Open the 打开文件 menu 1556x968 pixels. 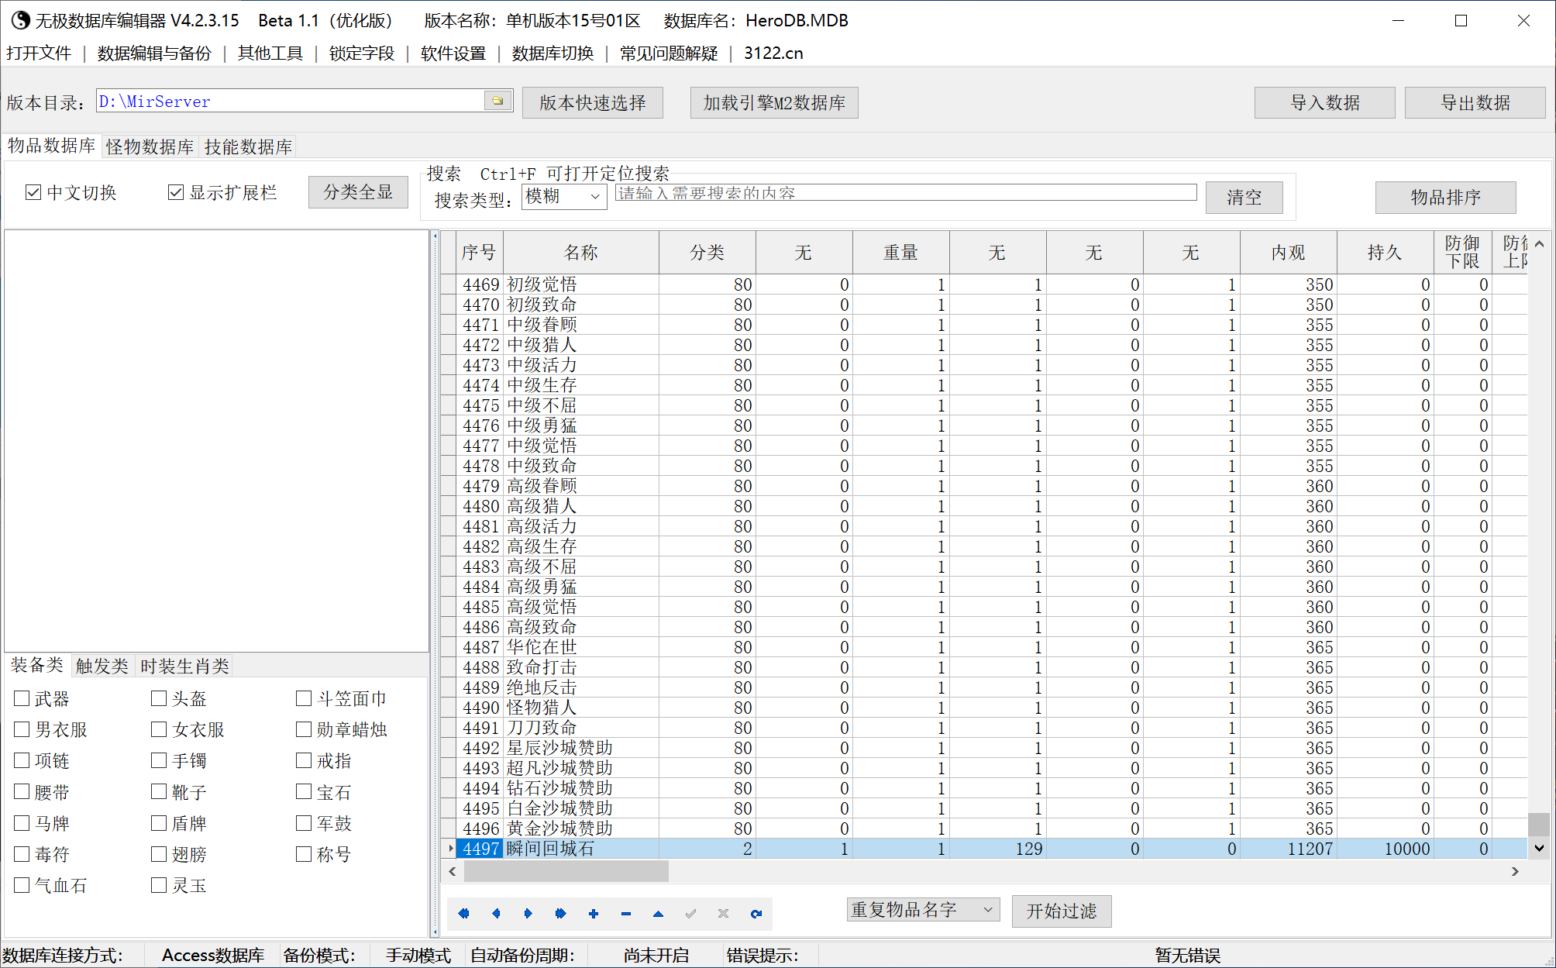[x=39, y=53]
